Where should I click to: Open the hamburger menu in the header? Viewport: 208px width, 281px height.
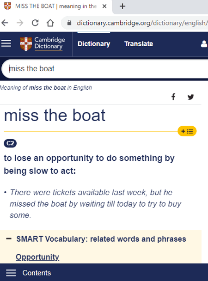click(6, 43)
